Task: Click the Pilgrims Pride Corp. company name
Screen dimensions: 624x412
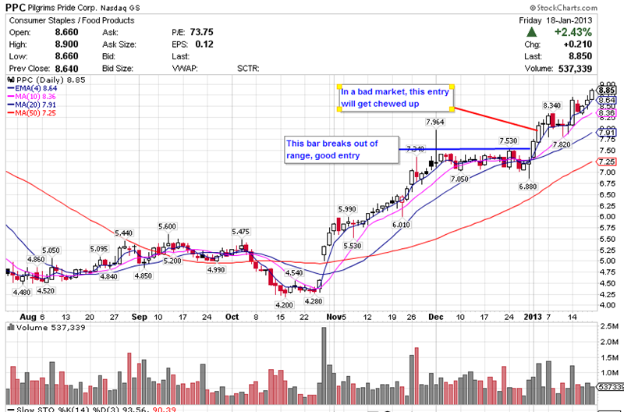Action: 62,8
